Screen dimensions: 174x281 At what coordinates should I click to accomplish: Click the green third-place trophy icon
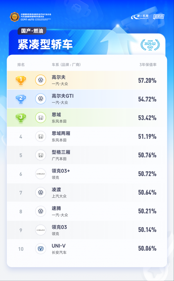21,118
